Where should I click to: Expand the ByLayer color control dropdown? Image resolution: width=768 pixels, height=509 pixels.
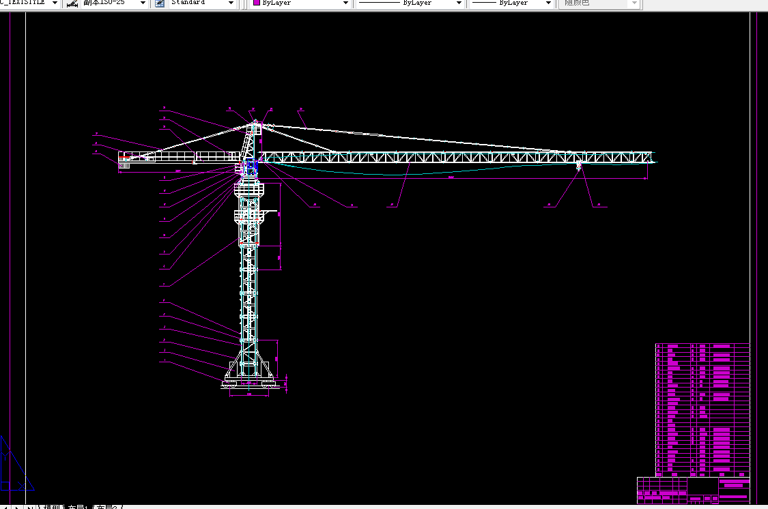click(345, 3)
